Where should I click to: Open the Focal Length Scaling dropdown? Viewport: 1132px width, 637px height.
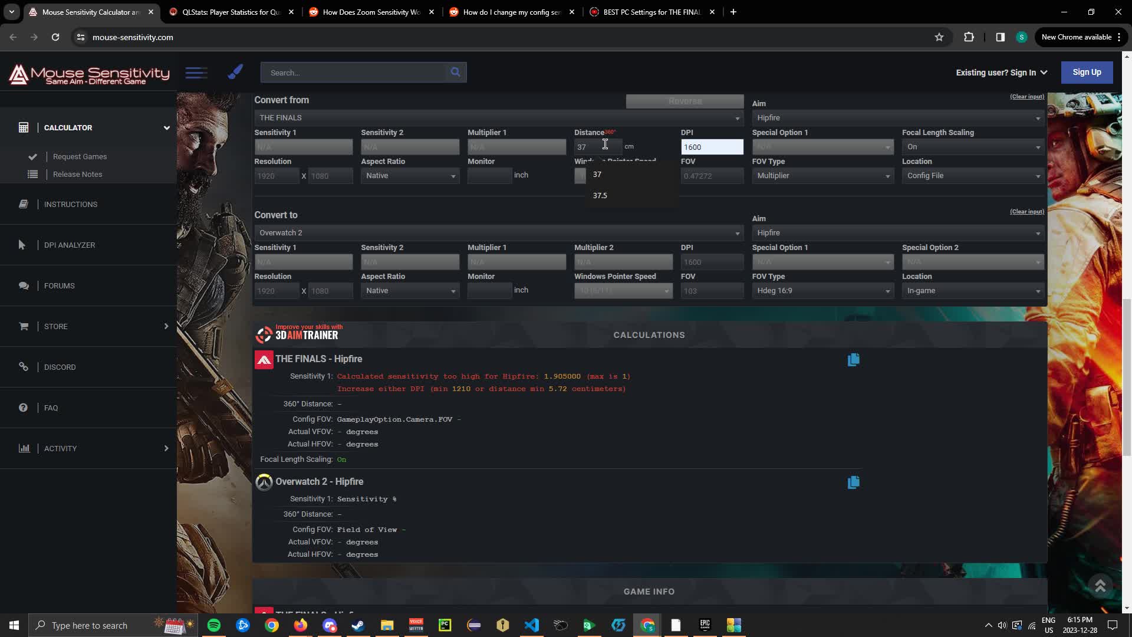click(973, 146)
